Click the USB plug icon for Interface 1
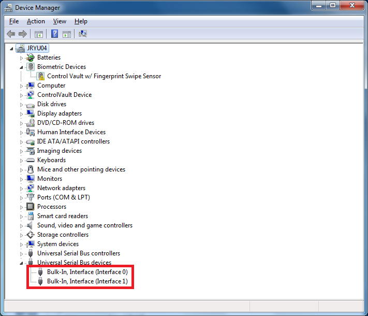368x316 pixels. click(x=40, y=281)
